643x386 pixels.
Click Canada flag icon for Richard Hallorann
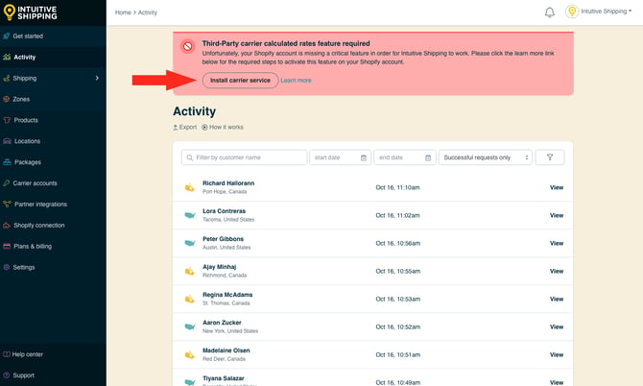tap(189, 187)
